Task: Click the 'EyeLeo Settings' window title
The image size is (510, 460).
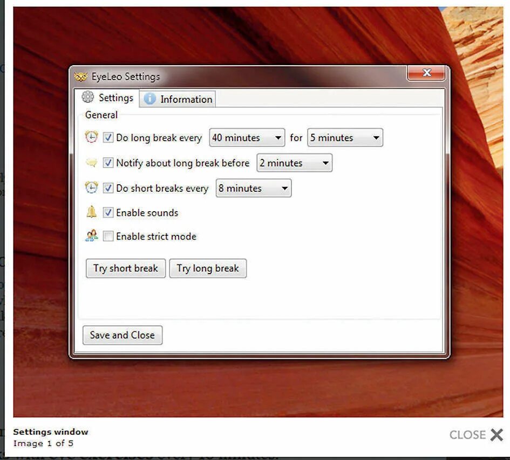Action: 126,76
